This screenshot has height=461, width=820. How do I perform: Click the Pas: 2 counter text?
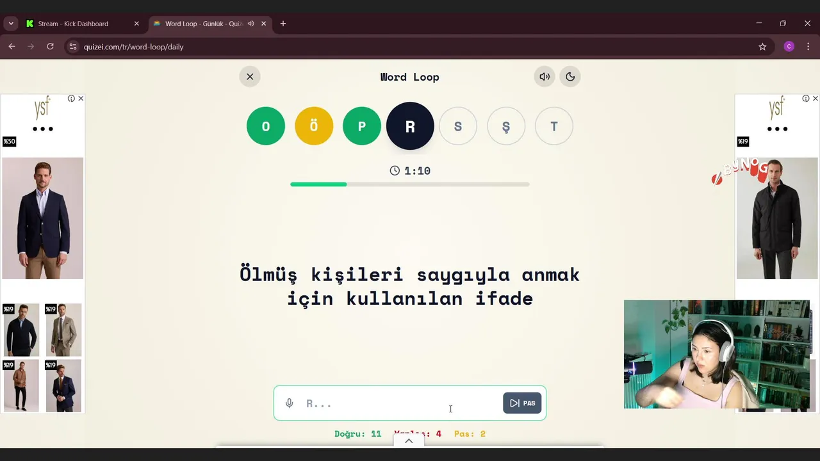tap(470, 433)
